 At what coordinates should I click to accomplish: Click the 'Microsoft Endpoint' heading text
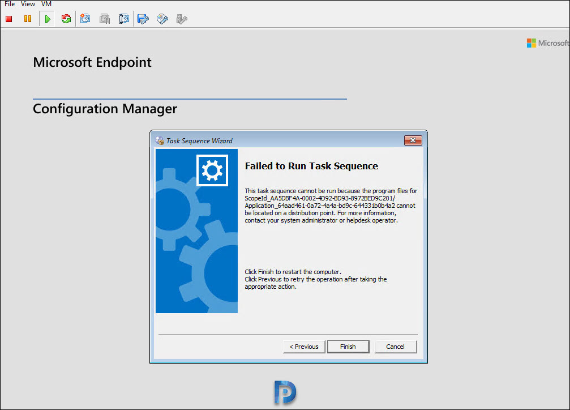pyautogui.click(x=92, y=62)
